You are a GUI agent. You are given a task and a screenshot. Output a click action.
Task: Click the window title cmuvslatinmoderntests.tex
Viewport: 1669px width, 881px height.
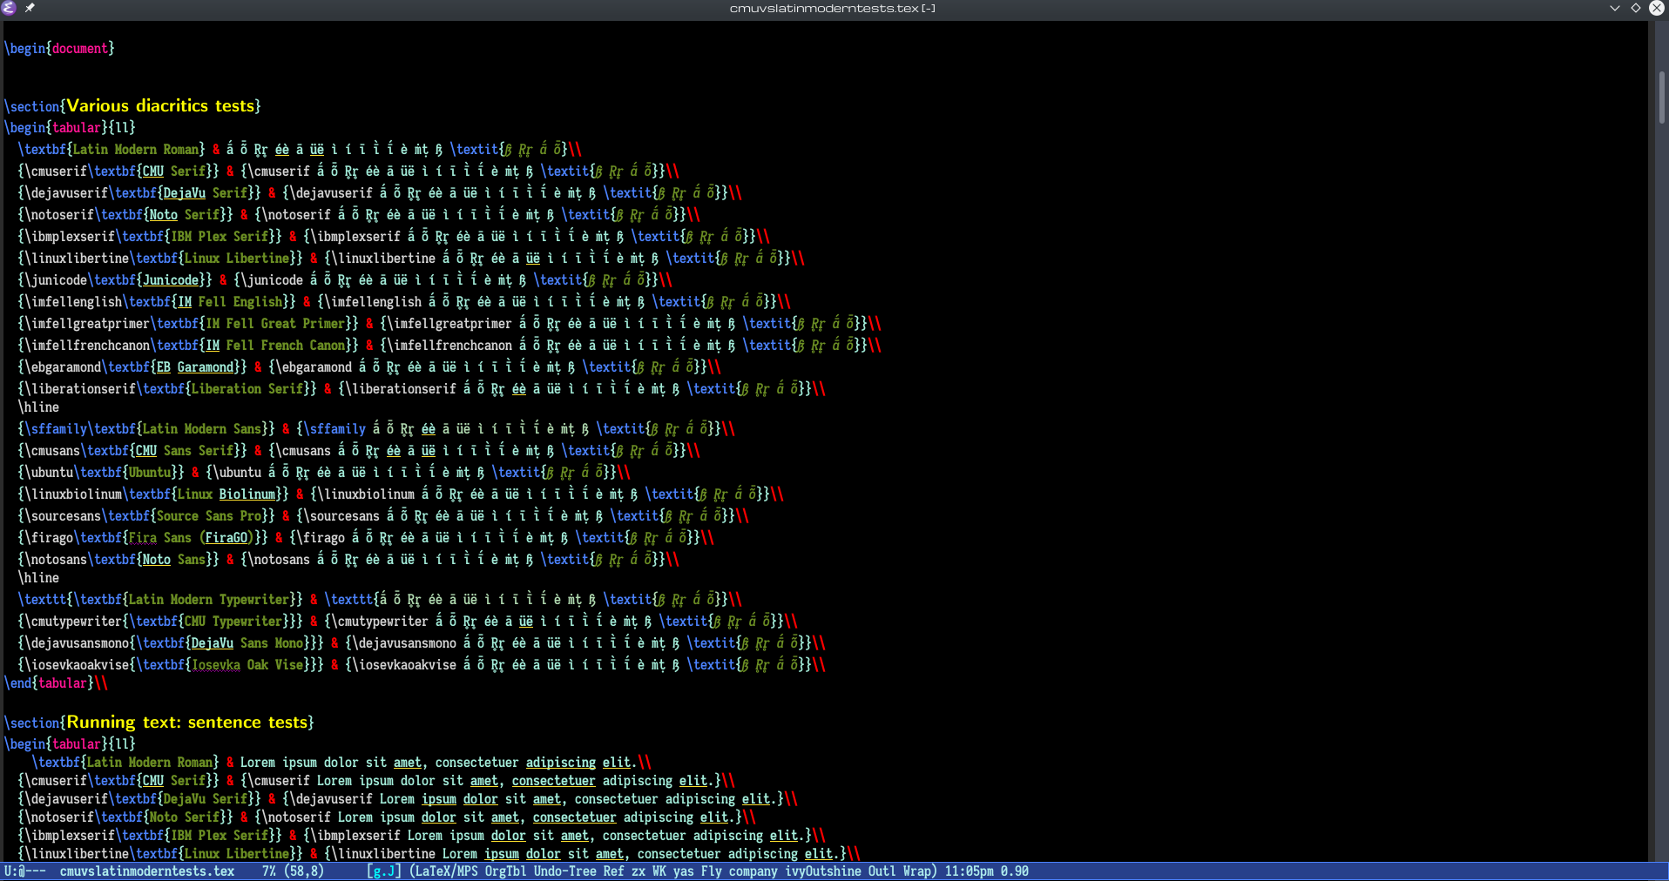coord(832,8)
